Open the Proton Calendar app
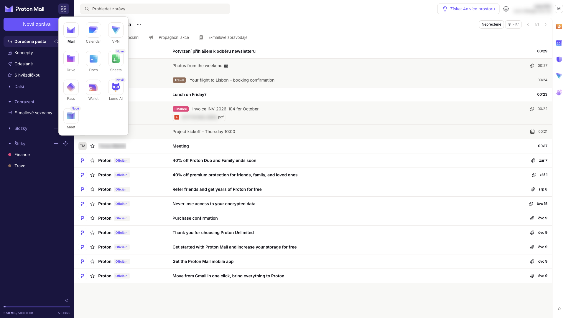566x318 pixels. click(93, 33)
